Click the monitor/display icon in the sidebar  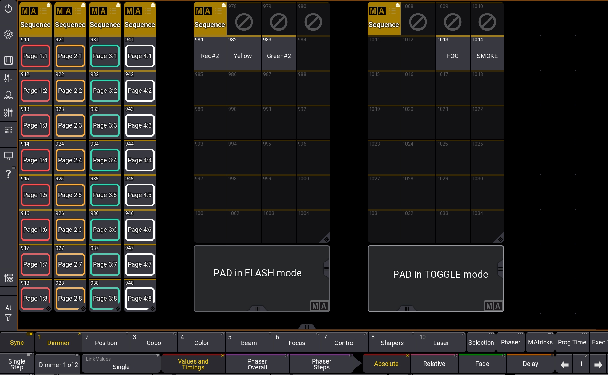pyautogui.click(x=8, y=156)
